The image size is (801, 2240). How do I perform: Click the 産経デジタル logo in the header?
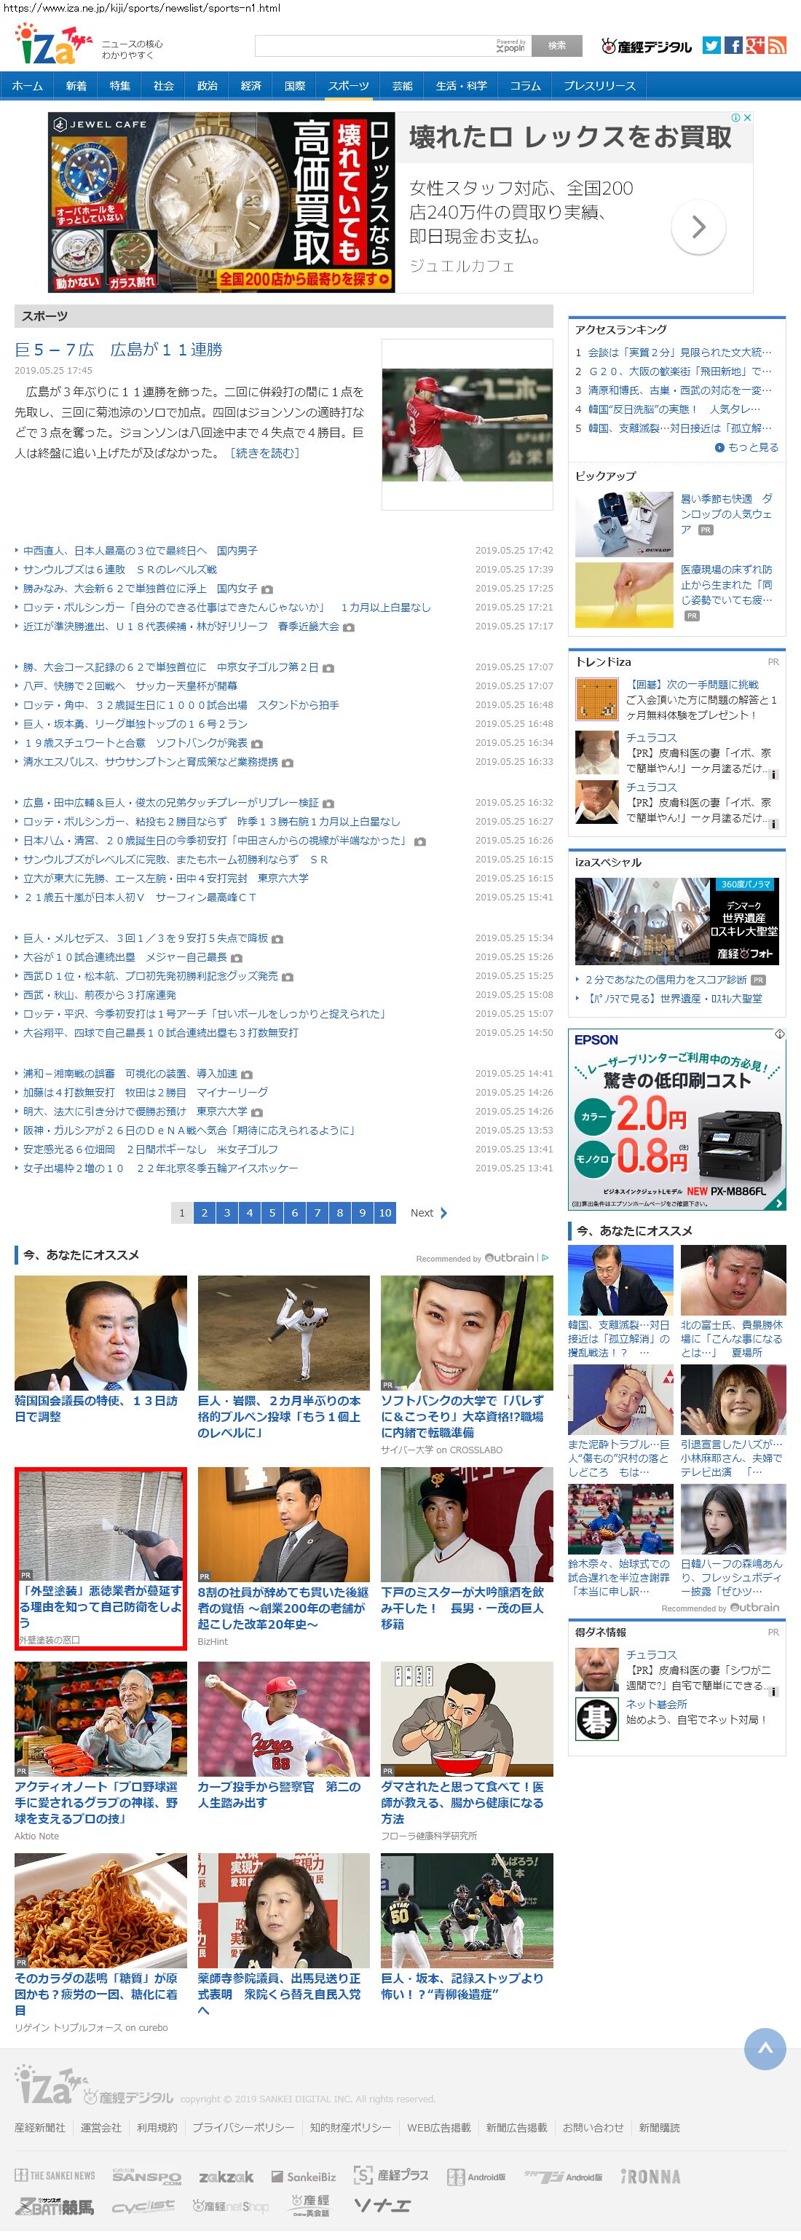646,47
